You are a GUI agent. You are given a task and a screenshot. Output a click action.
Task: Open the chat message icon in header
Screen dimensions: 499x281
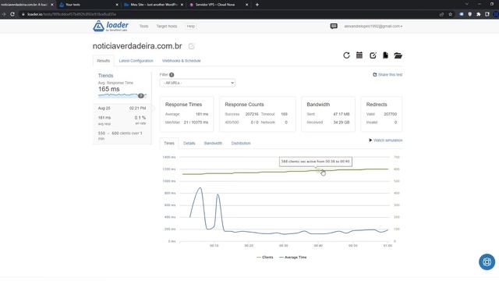(x=334, y=26)
